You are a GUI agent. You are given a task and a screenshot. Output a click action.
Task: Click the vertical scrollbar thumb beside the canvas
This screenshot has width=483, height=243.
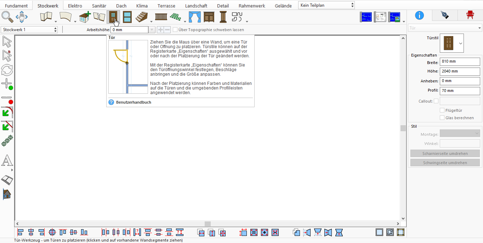pos(403,128)
